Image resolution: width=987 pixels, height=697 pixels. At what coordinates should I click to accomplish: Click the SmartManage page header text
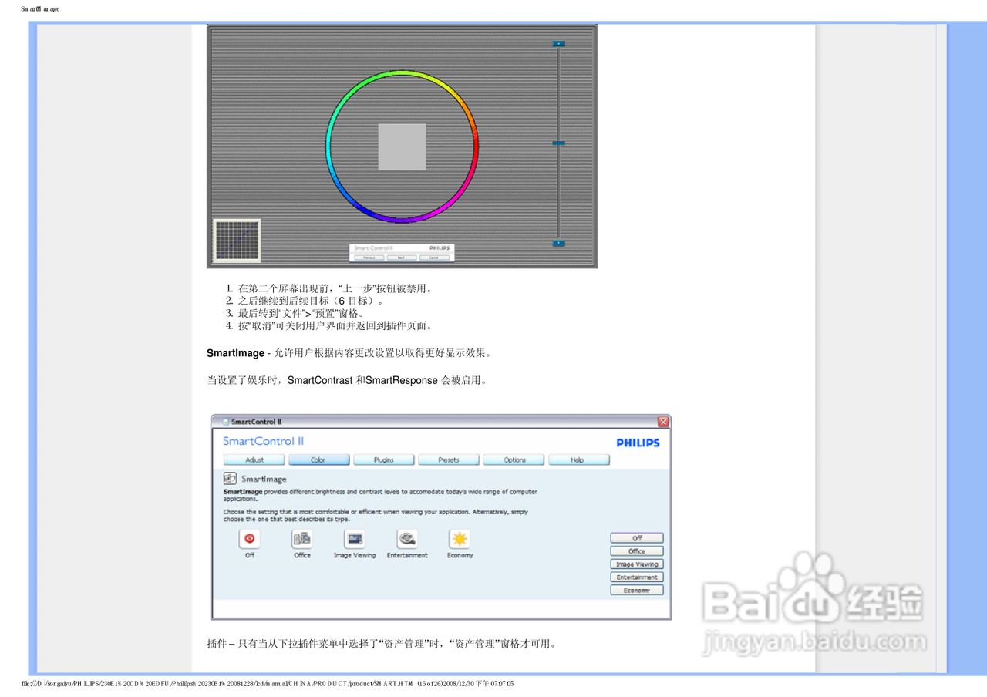pos(40,9)
